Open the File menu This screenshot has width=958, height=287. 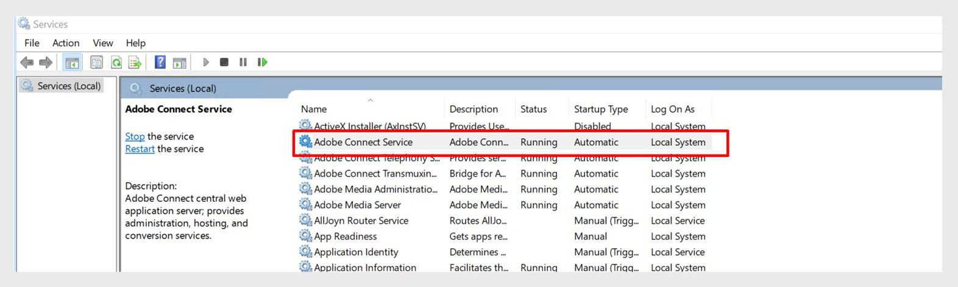(x=32, y=43)
